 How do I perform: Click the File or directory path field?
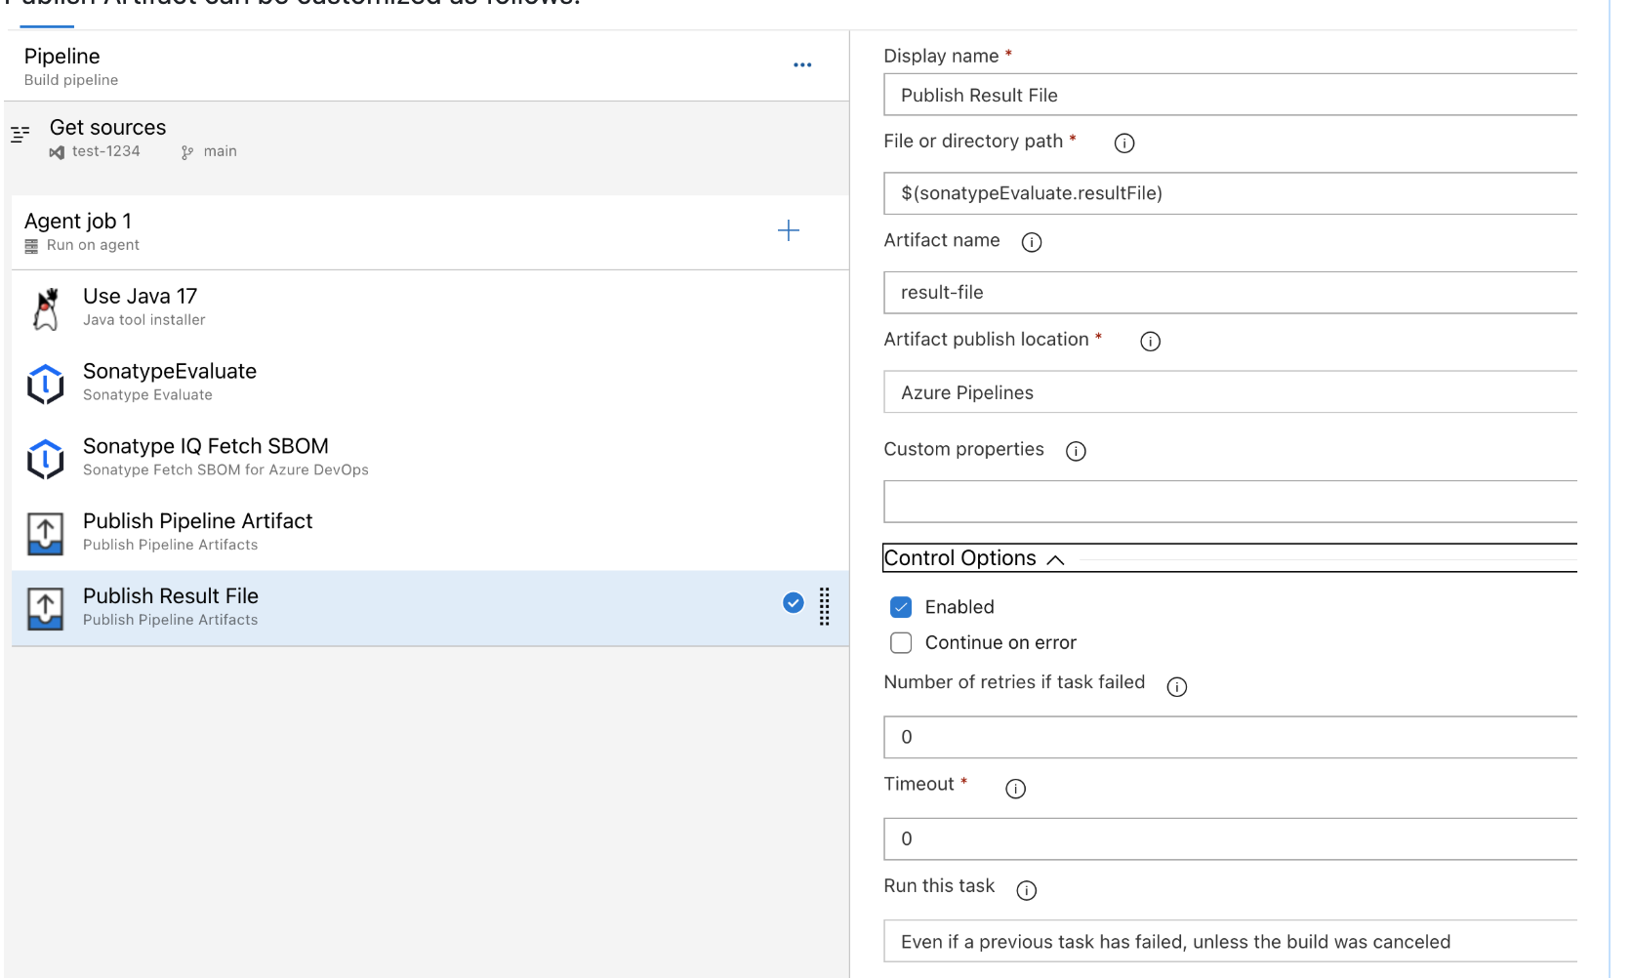point(1230,193)
